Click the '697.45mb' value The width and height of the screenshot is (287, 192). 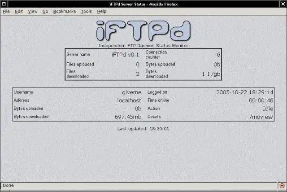click(128, 117)
